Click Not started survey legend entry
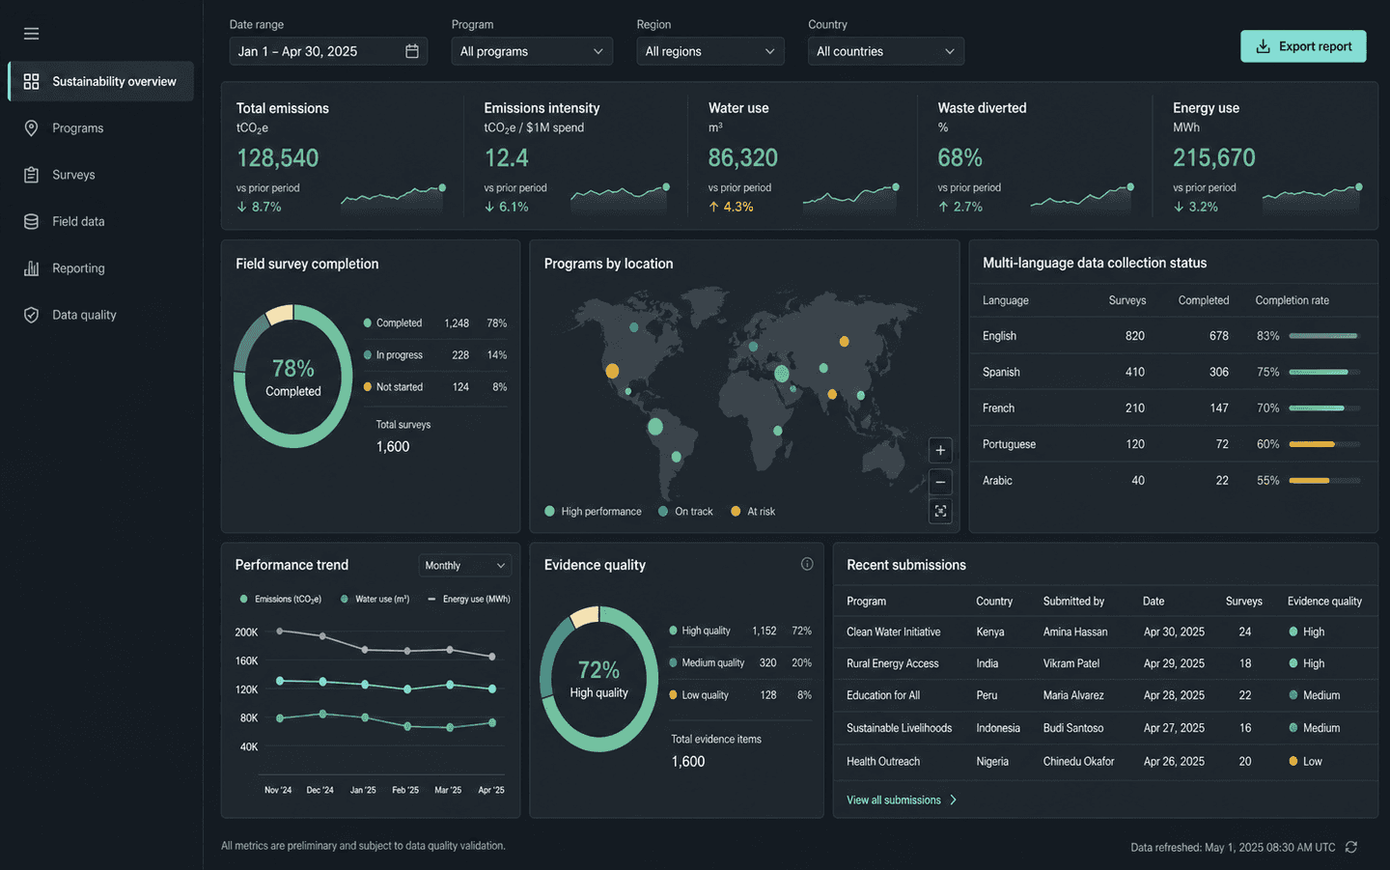Image resolution: width=1390 pixels, height=870 pixels. tap(435, 387)
